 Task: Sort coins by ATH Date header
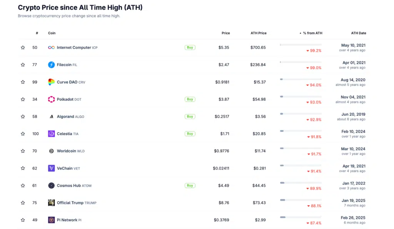click(x=358, y=33)
